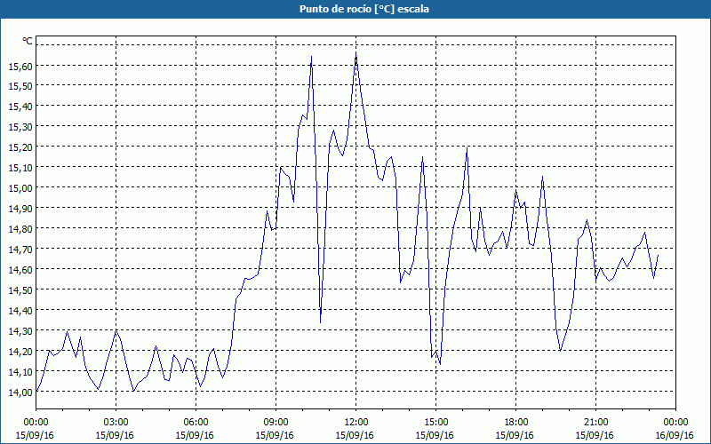Click the 14,30 y-axis value
The width and height of the screenshot is (711, 444).
(20, 331)
